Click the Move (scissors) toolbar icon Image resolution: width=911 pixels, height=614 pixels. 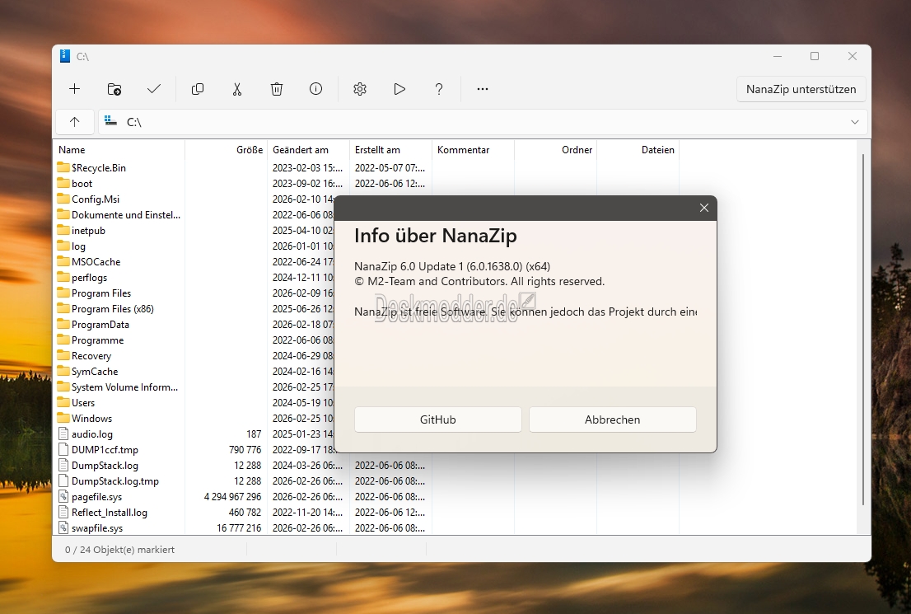[x=237, y=89]
